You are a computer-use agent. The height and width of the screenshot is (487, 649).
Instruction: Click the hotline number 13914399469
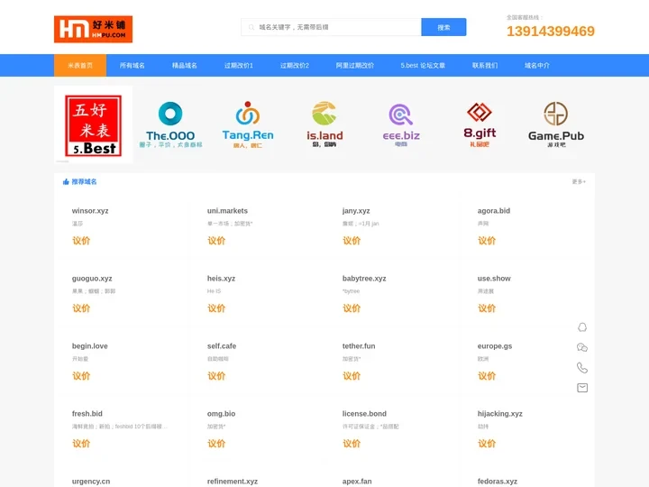click(x=551, y=31)
